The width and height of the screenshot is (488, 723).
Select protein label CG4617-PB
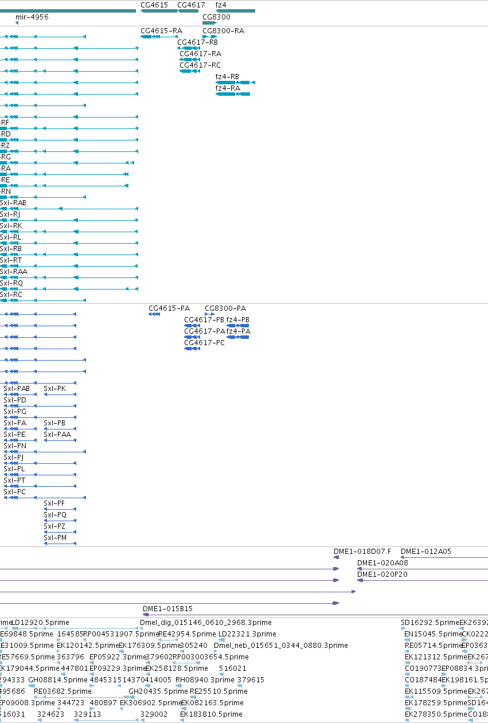click(204, 319)
